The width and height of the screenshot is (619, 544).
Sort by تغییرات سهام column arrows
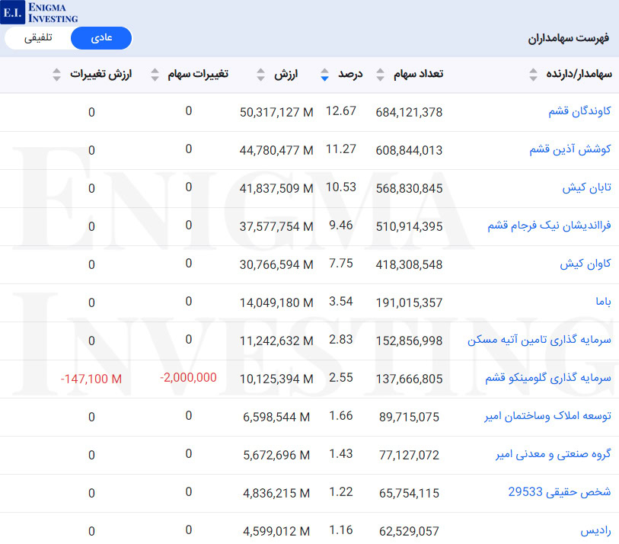155,75
